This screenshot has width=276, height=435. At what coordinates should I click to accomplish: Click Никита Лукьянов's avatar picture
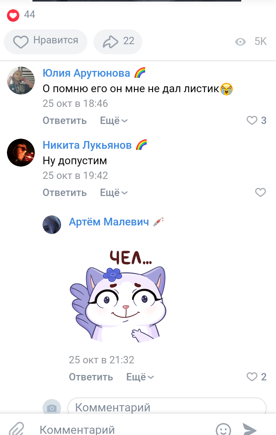[x=21, y=153]
